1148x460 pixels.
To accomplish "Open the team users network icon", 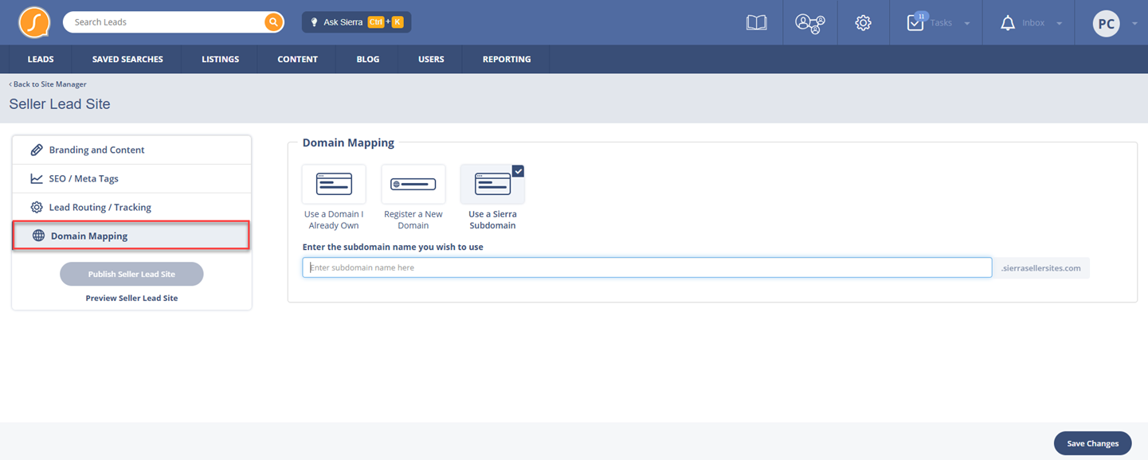I will (x=809, y=23).
